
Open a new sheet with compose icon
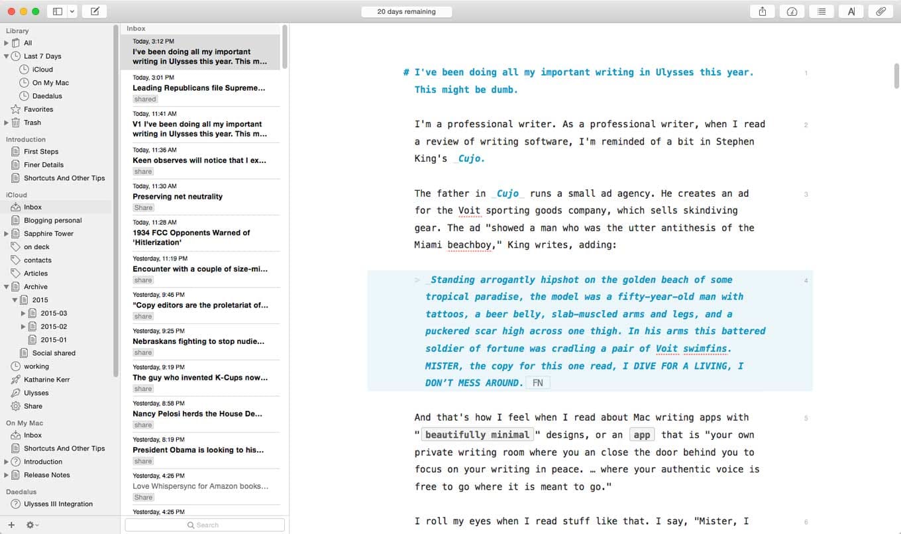pyautogui.click(x=94, y=11)
